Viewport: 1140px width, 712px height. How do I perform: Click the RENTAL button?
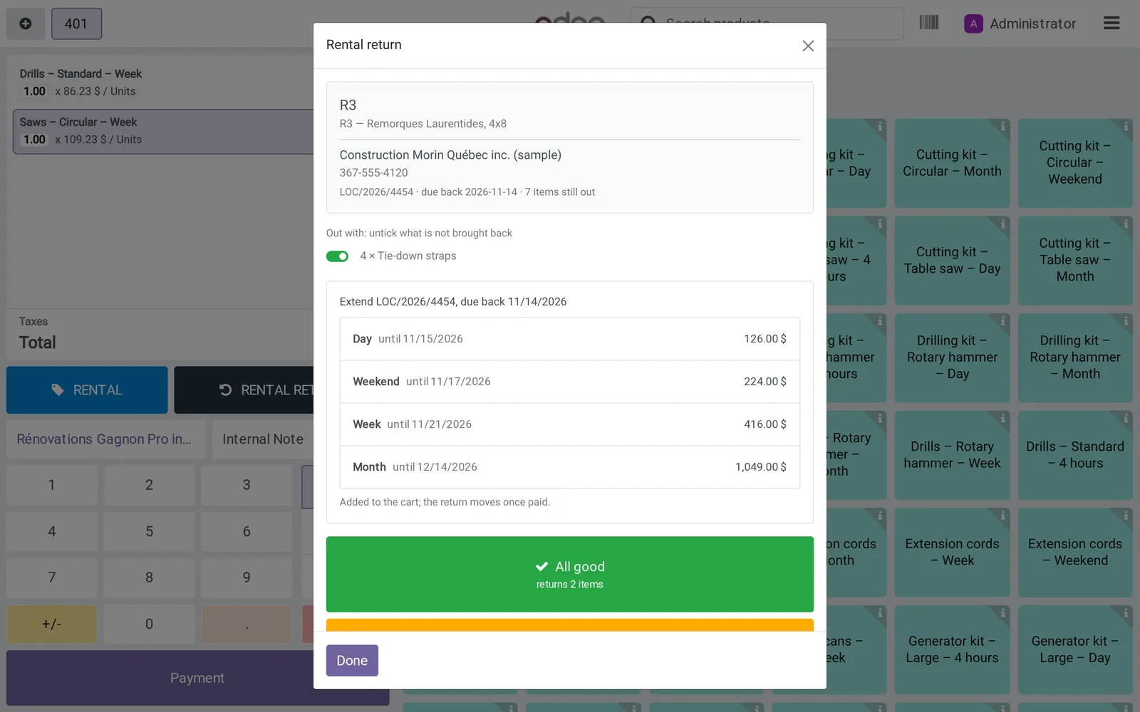(x=87, y=390)
